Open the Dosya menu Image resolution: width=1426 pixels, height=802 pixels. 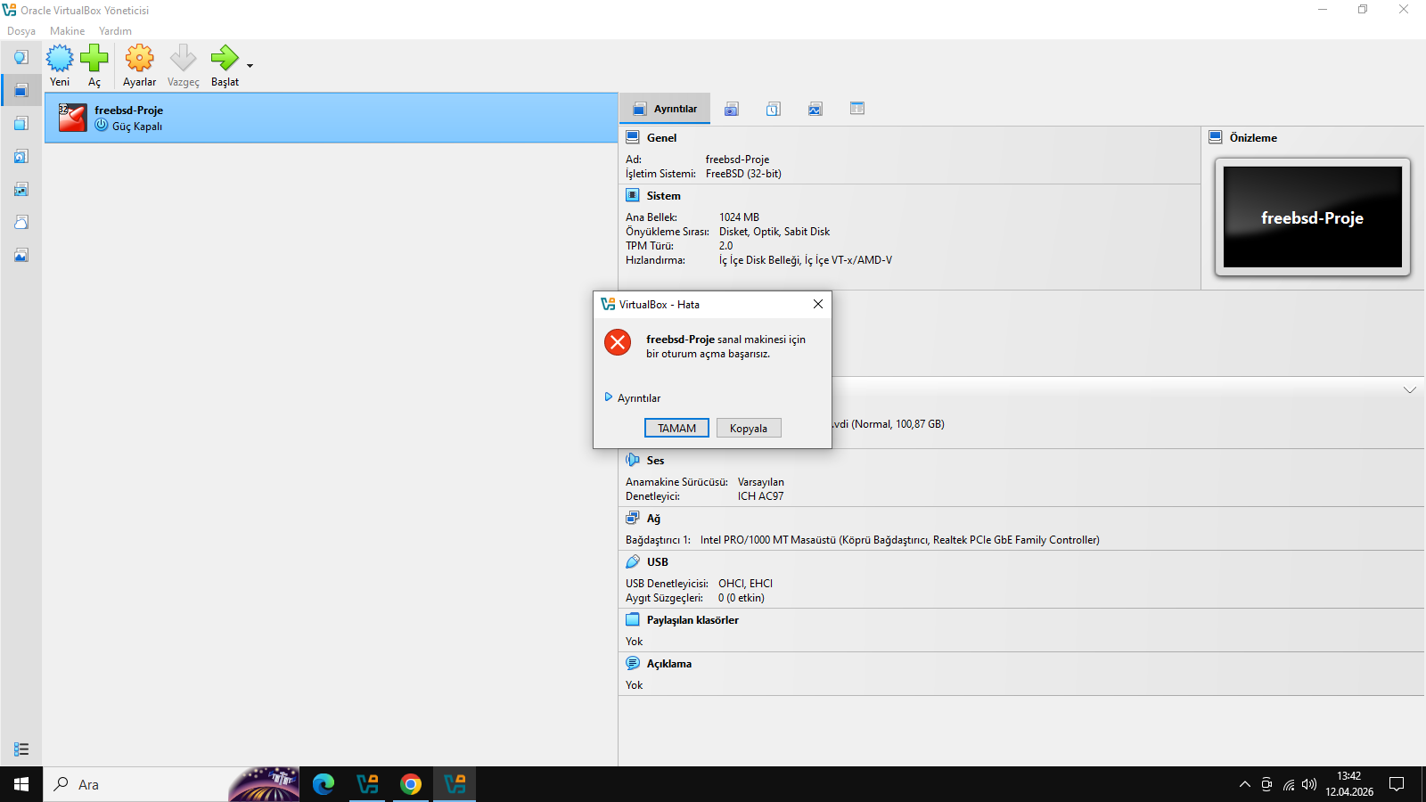pyautogui.click(x=21, y=31)
